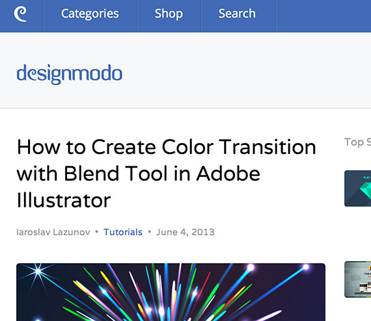Click the swirl logo icon in navbar
The height and width of the screenshot is (321, 371).
(x=20, y=14)
